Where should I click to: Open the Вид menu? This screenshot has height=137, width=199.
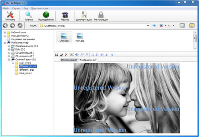[x=26, y=8]
